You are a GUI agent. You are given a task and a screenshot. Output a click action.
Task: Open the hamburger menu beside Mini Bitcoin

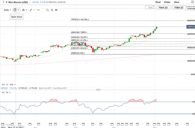pos(3,2)
